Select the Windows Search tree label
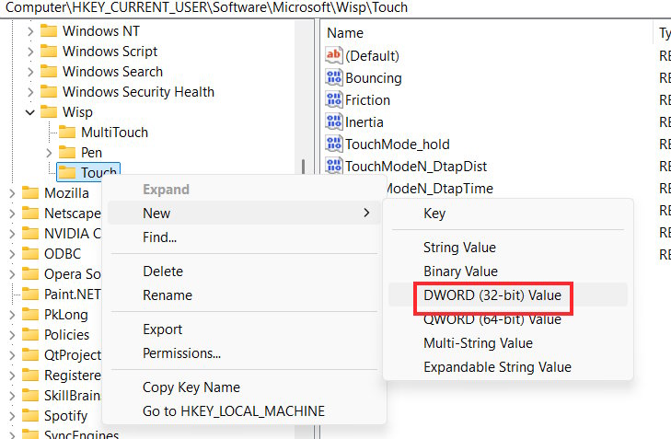Image resolution: width=671 pixels, height=439 pixels. tap(112, 72)
